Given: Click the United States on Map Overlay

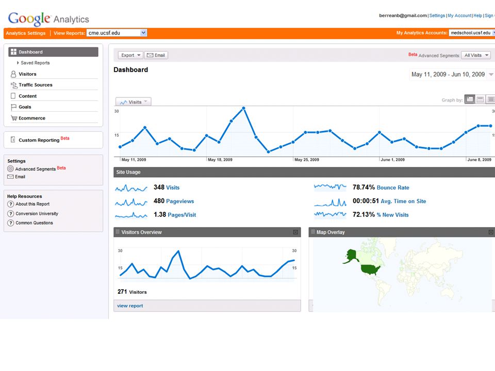Looking at the screenshot, I should point(370,269).
